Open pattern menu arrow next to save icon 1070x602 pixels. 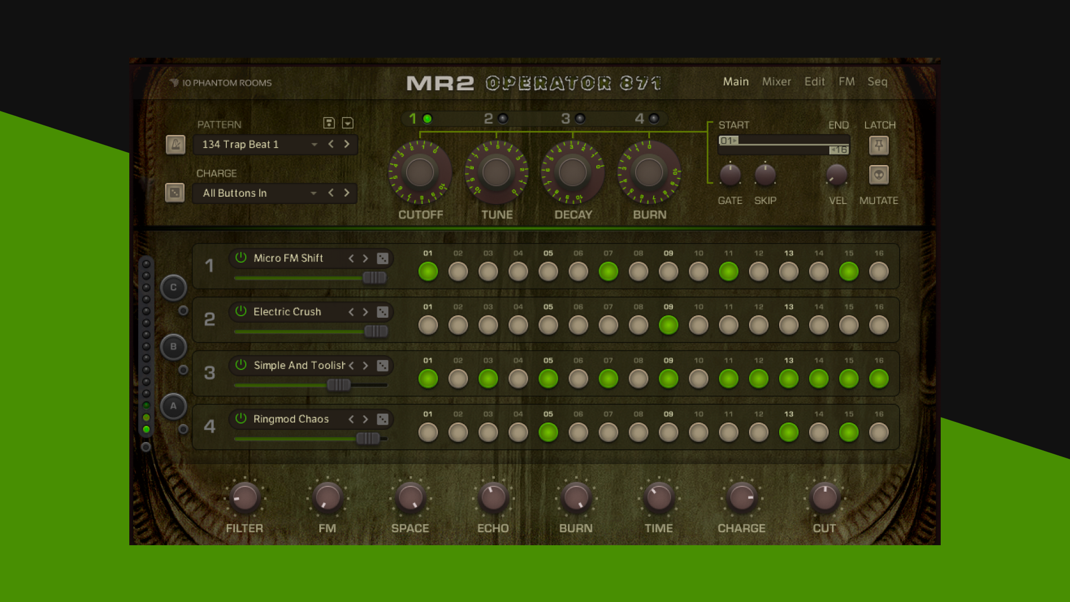click(x=348, y=123)
